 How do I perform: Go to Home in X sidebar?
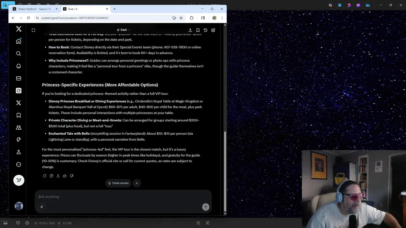point(19,41)
